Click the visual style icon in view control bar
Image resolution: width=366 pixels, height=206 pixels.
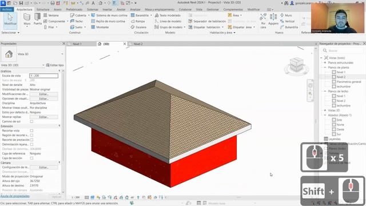coord(93,197)
